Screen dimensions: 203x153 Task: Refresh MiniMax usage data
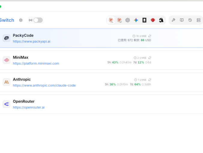[150, 58]
